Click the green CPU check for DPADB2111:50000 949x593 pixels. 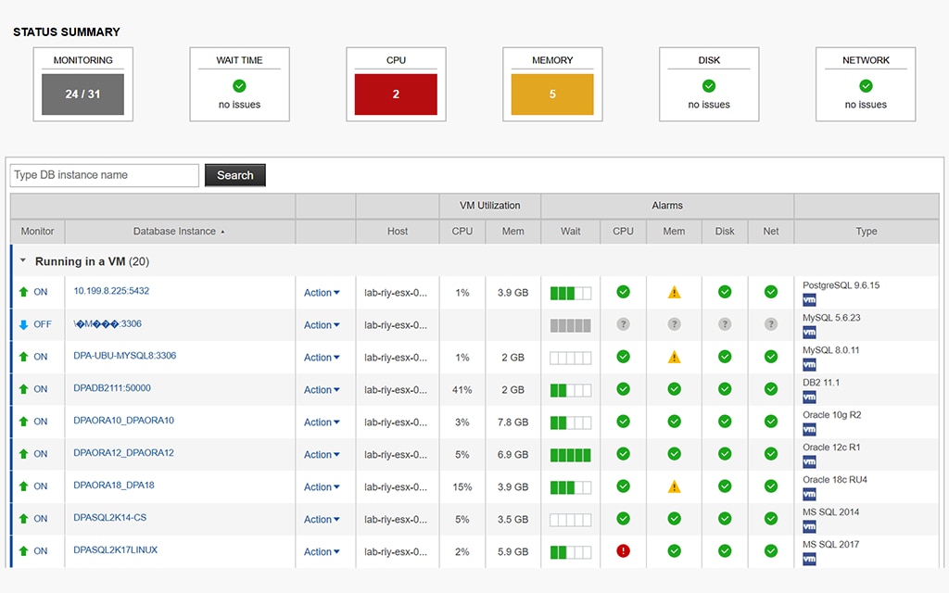[622, 389]
